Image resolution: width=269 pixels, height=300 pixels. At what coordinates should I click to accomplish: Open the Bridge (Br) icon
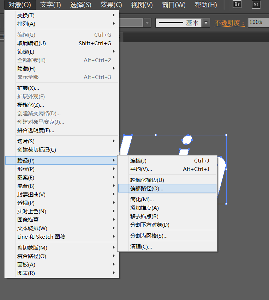click(237, 4)
